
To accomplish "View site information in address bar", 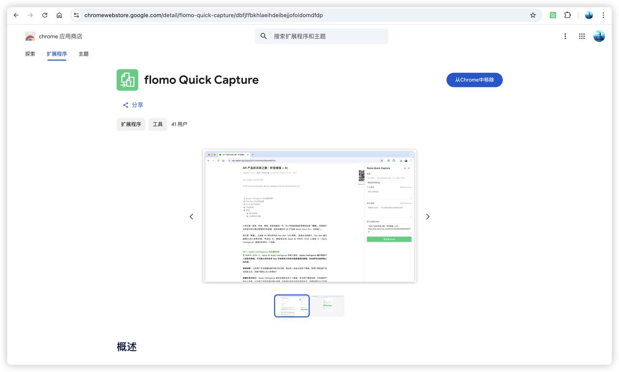I will [76, 15].
